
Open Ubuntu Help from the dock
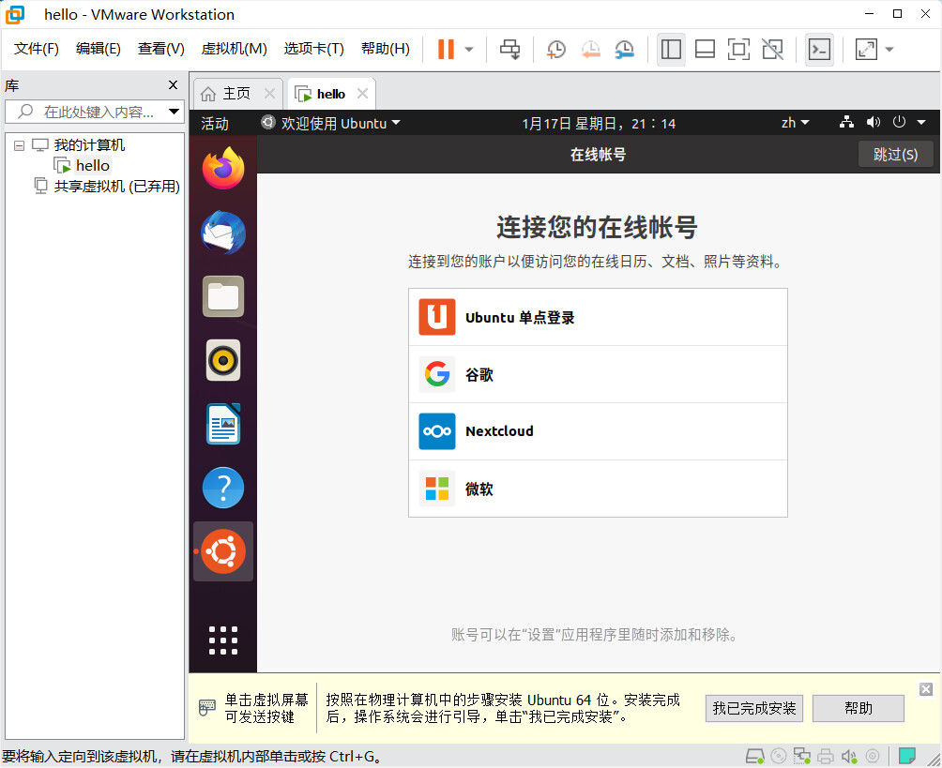223,488
